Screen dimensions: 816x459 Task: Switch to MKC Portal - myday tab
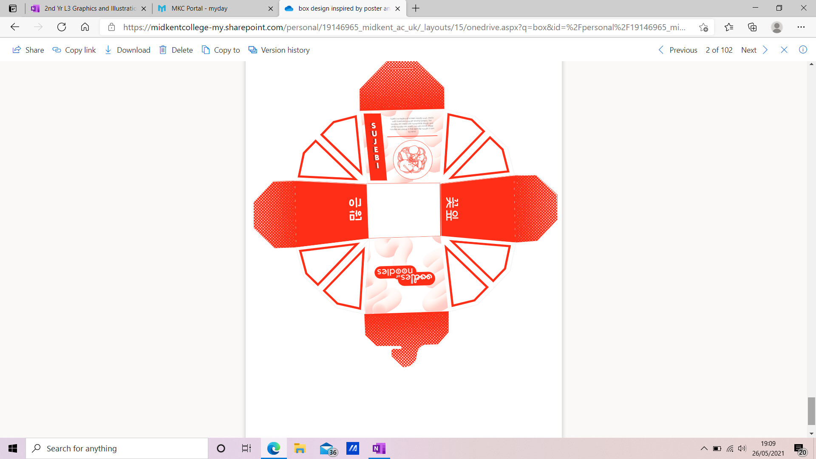point(199,8)
